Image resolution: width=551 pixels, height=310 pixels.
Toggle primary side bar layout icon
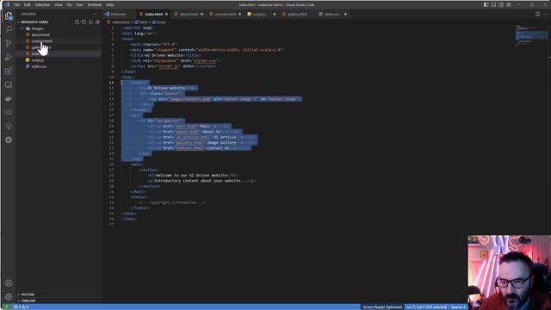click(x=486, y=4)
